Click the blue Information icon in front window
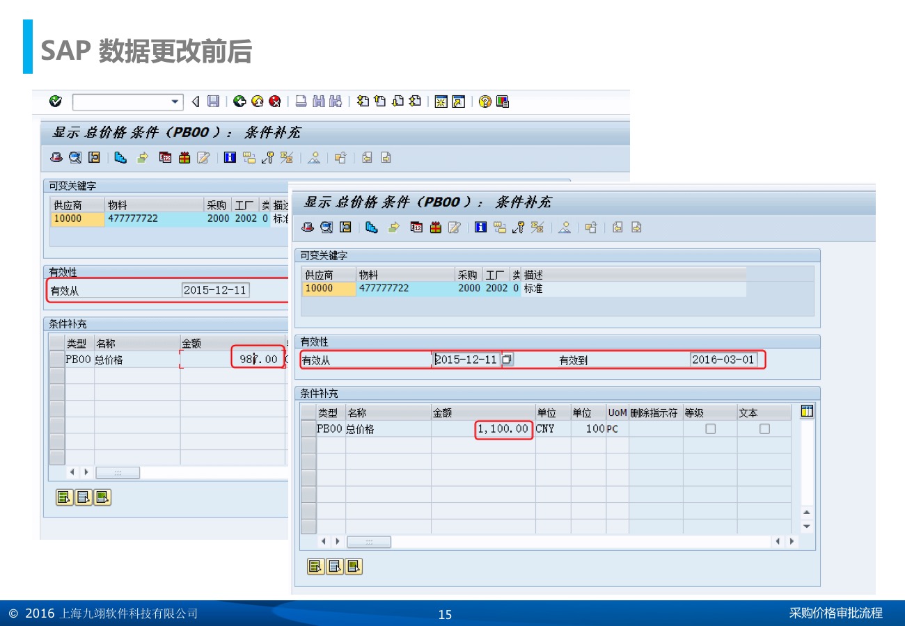This screenshot has height=626, width=905. click(480, 227)
